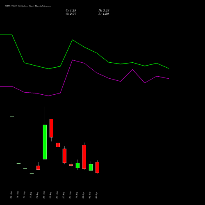Select the high value 'H: 2.23'
This screenshot has width=205, height=205.
[104, 11]
